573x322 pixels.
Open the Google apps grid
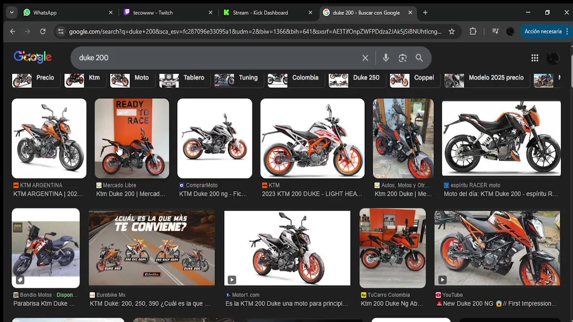(535, 58)
